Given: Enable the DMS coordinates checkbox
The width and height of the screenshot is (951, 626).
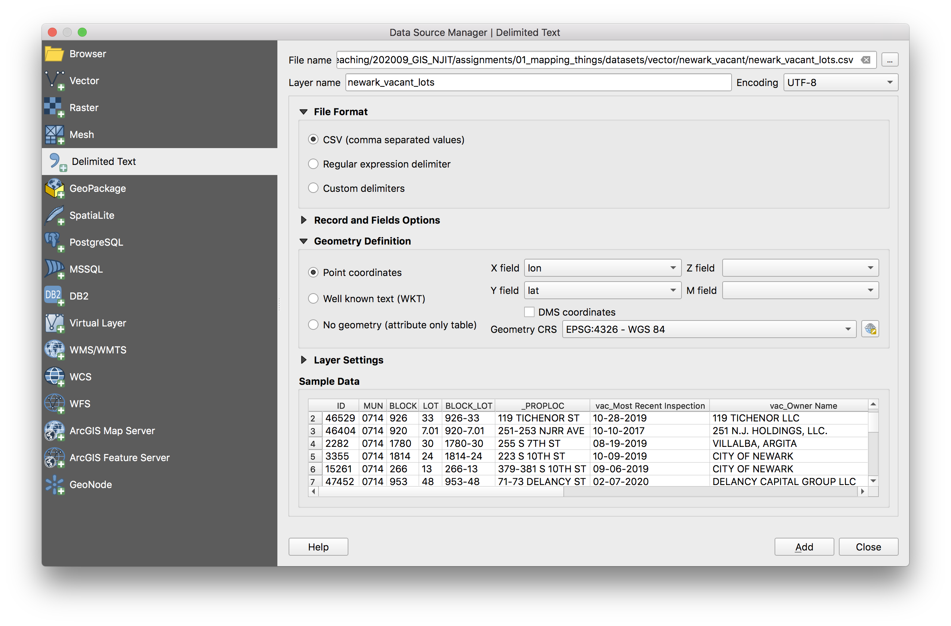Looking at the screenshot, I should 529,312.
